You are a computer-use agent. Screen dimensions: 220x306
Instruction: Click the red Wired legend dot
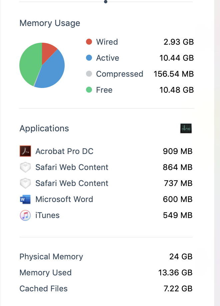point(89,42)
